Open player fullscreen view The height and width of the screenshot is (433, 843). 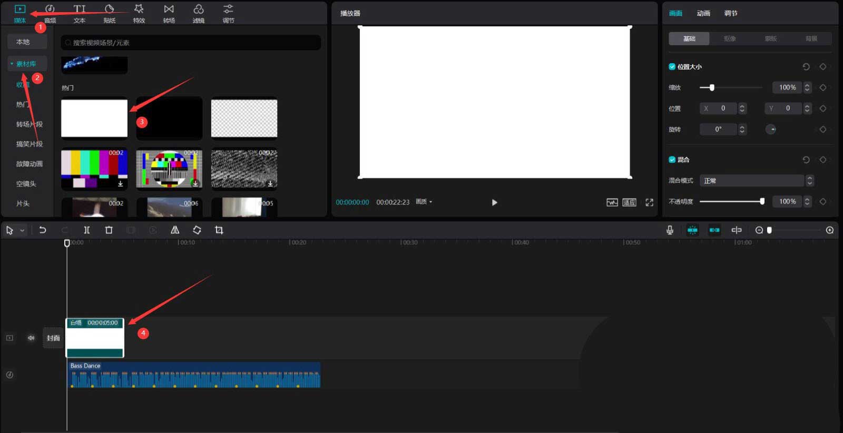649,202
